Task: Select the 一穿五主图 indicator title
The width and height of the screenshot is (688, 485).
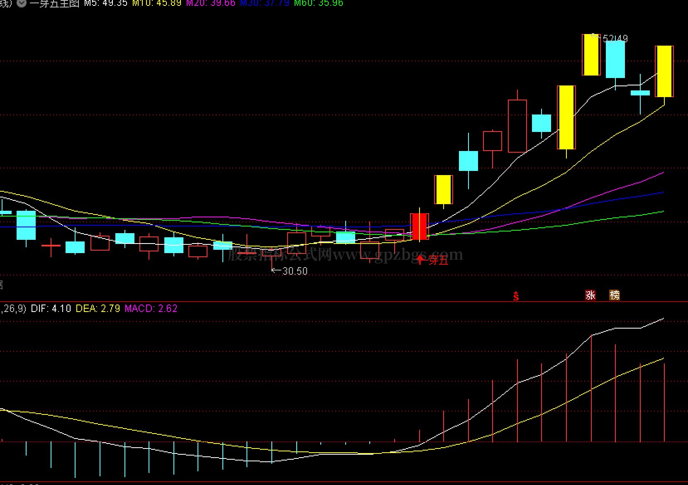Action: tap(54, 3)
